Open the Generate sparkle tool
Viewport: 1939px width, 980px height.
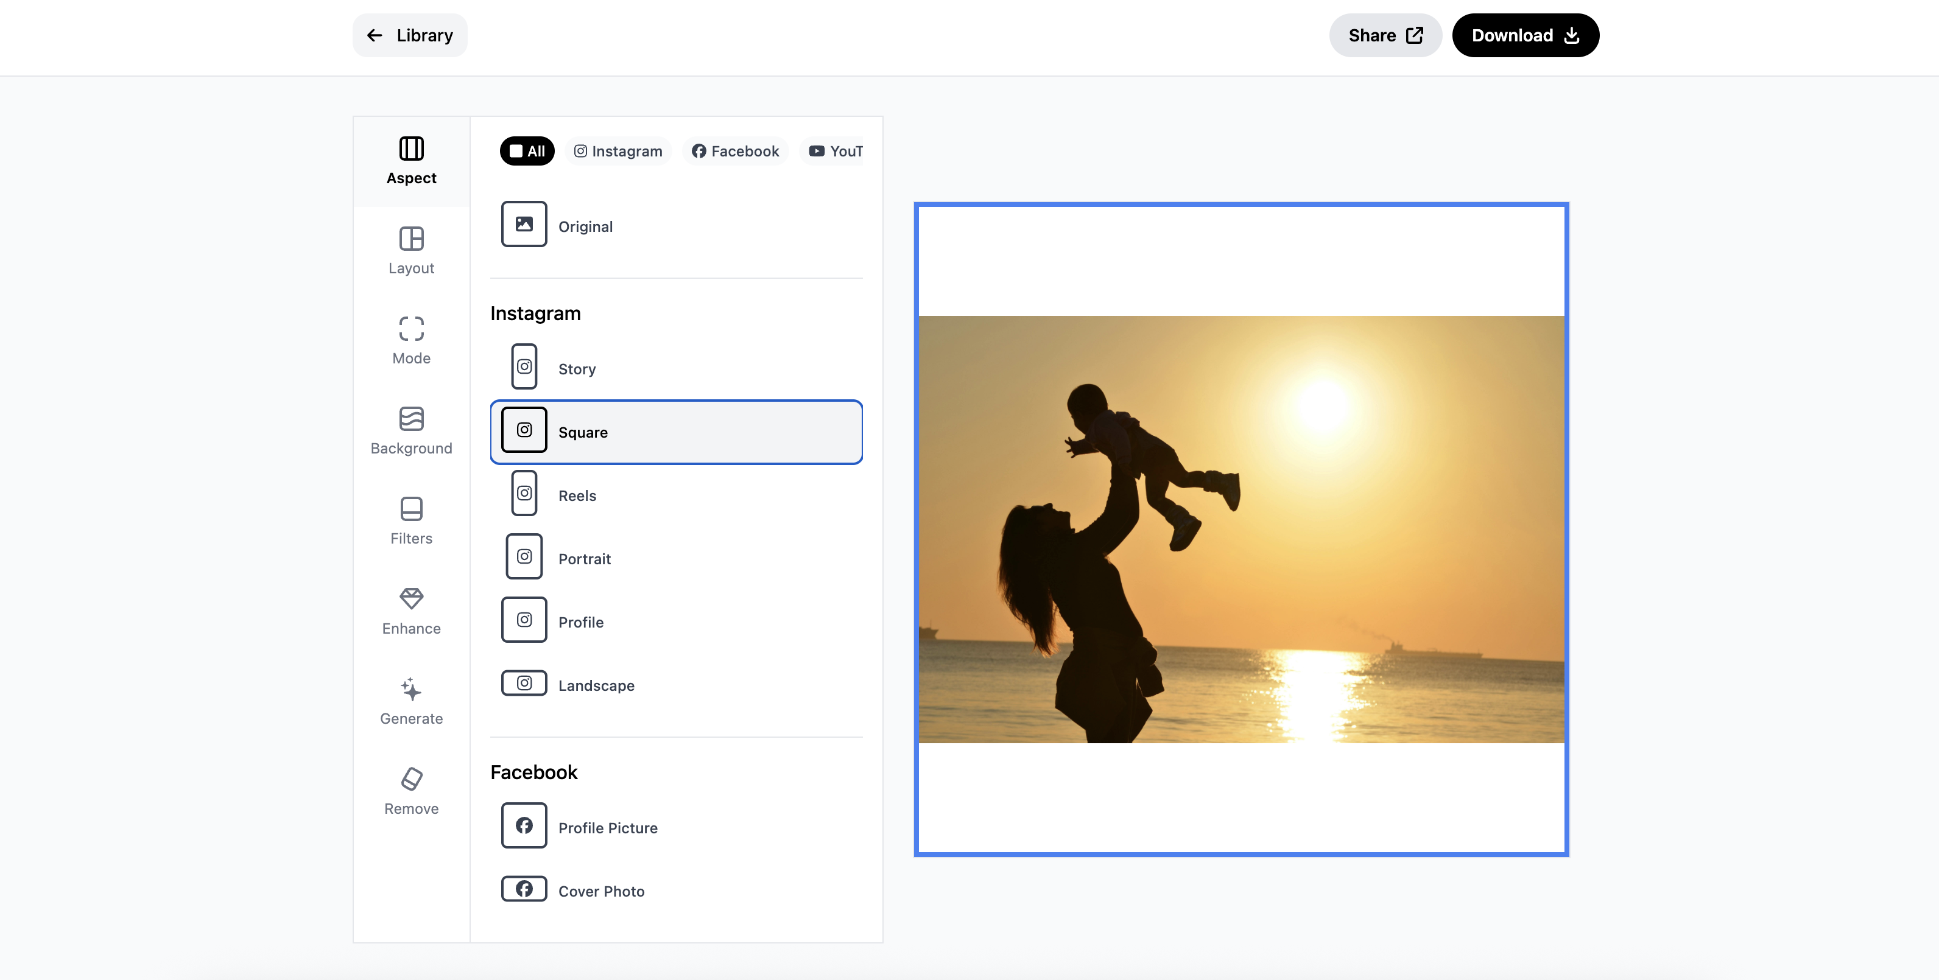tap(411, 701)
